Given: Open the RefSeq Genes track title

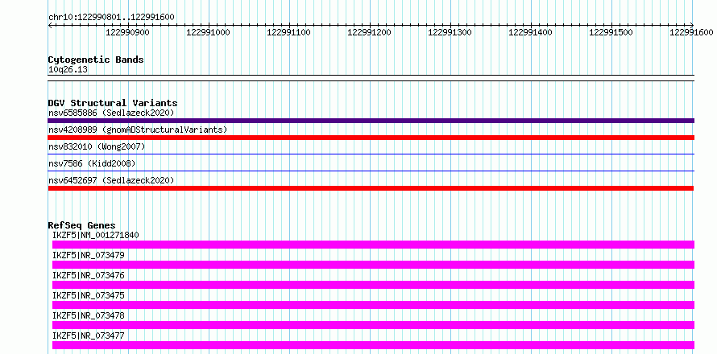Looking at the screenshot, I should point(81,225).
